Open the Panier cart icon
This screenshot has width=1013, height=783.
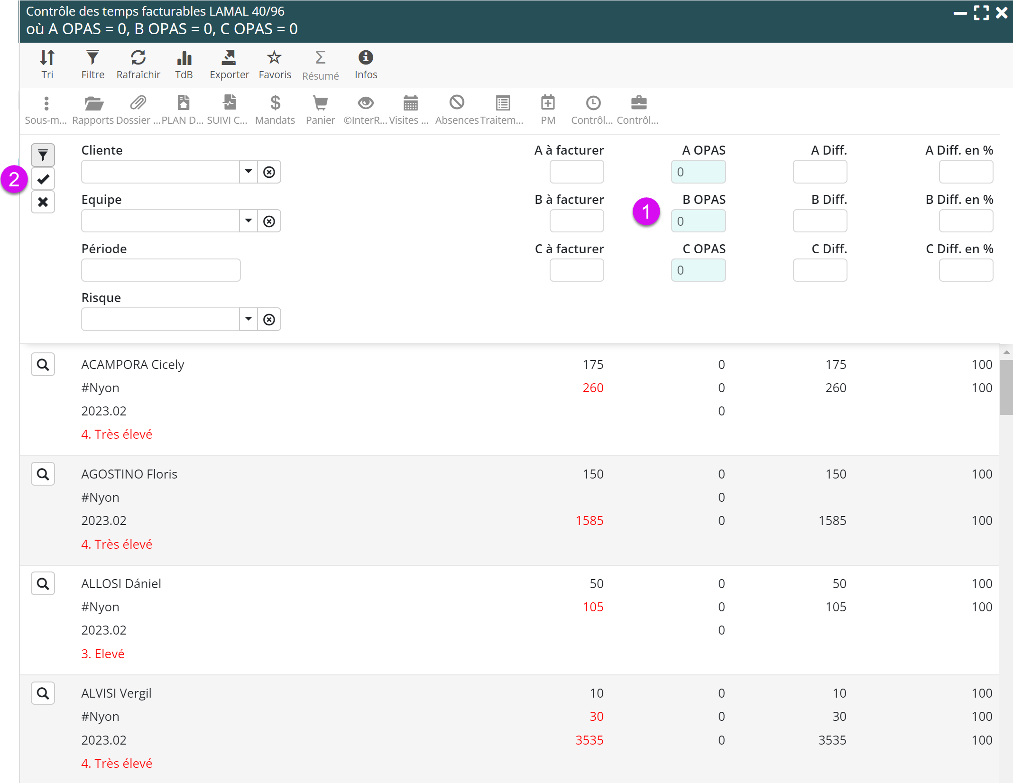point(320,110)
